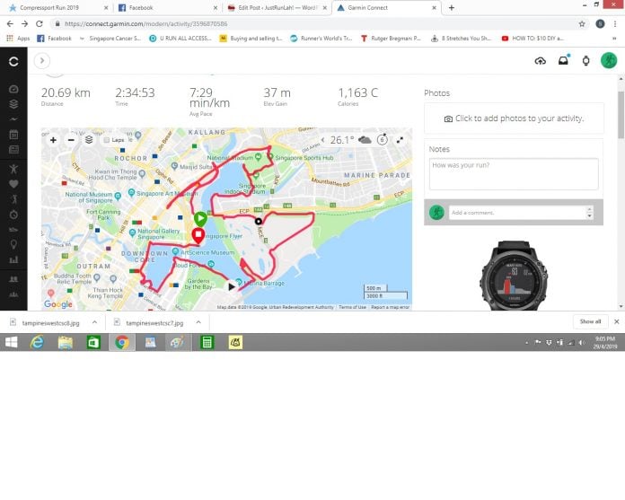Open the U RUN ALL ACCESS bookmark
Viewport: 625px width, 500px height.
180,39
